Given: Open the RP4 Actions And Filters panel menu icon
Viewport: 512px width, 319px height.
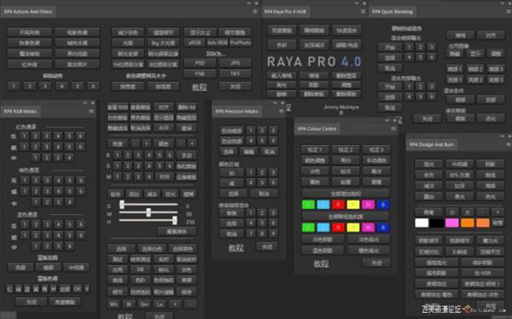Looking at the screenshot, I should (255, 11).
